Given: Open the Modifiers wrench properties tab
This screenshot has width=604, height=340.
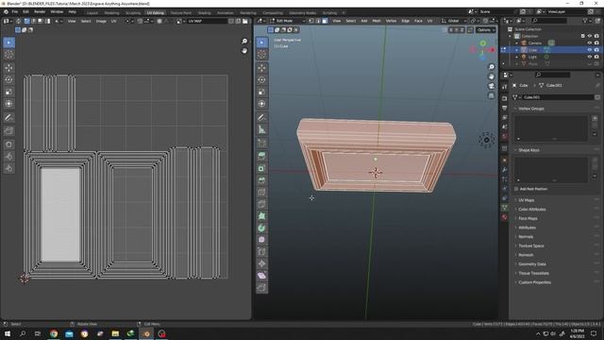Looking at the screenshot, I should click(x=505, y=170).
